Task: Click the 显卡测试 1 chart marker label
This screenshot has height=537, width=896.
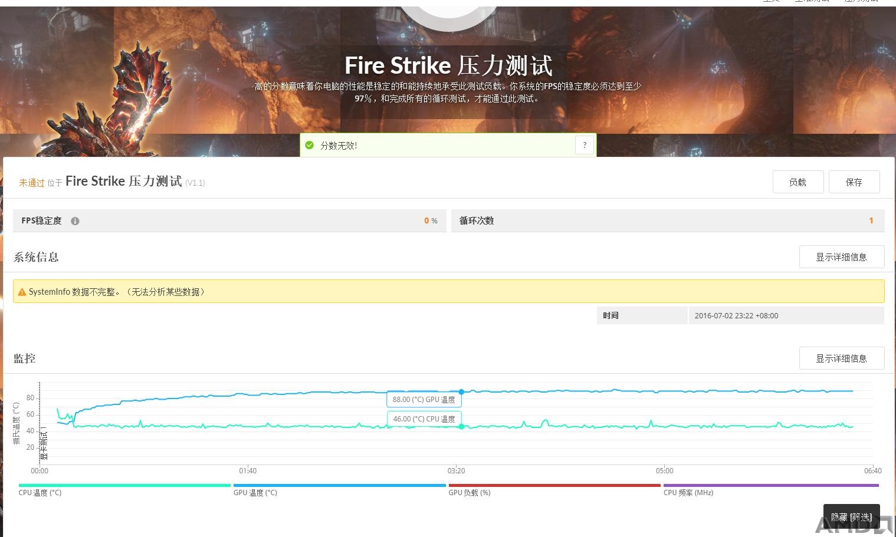Action: click(x=44, y=443)
